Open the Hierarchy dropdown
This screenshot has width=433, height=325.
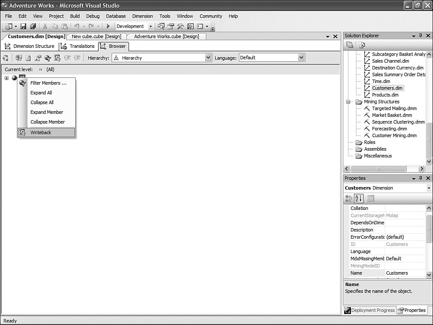(x=208, y=58)
